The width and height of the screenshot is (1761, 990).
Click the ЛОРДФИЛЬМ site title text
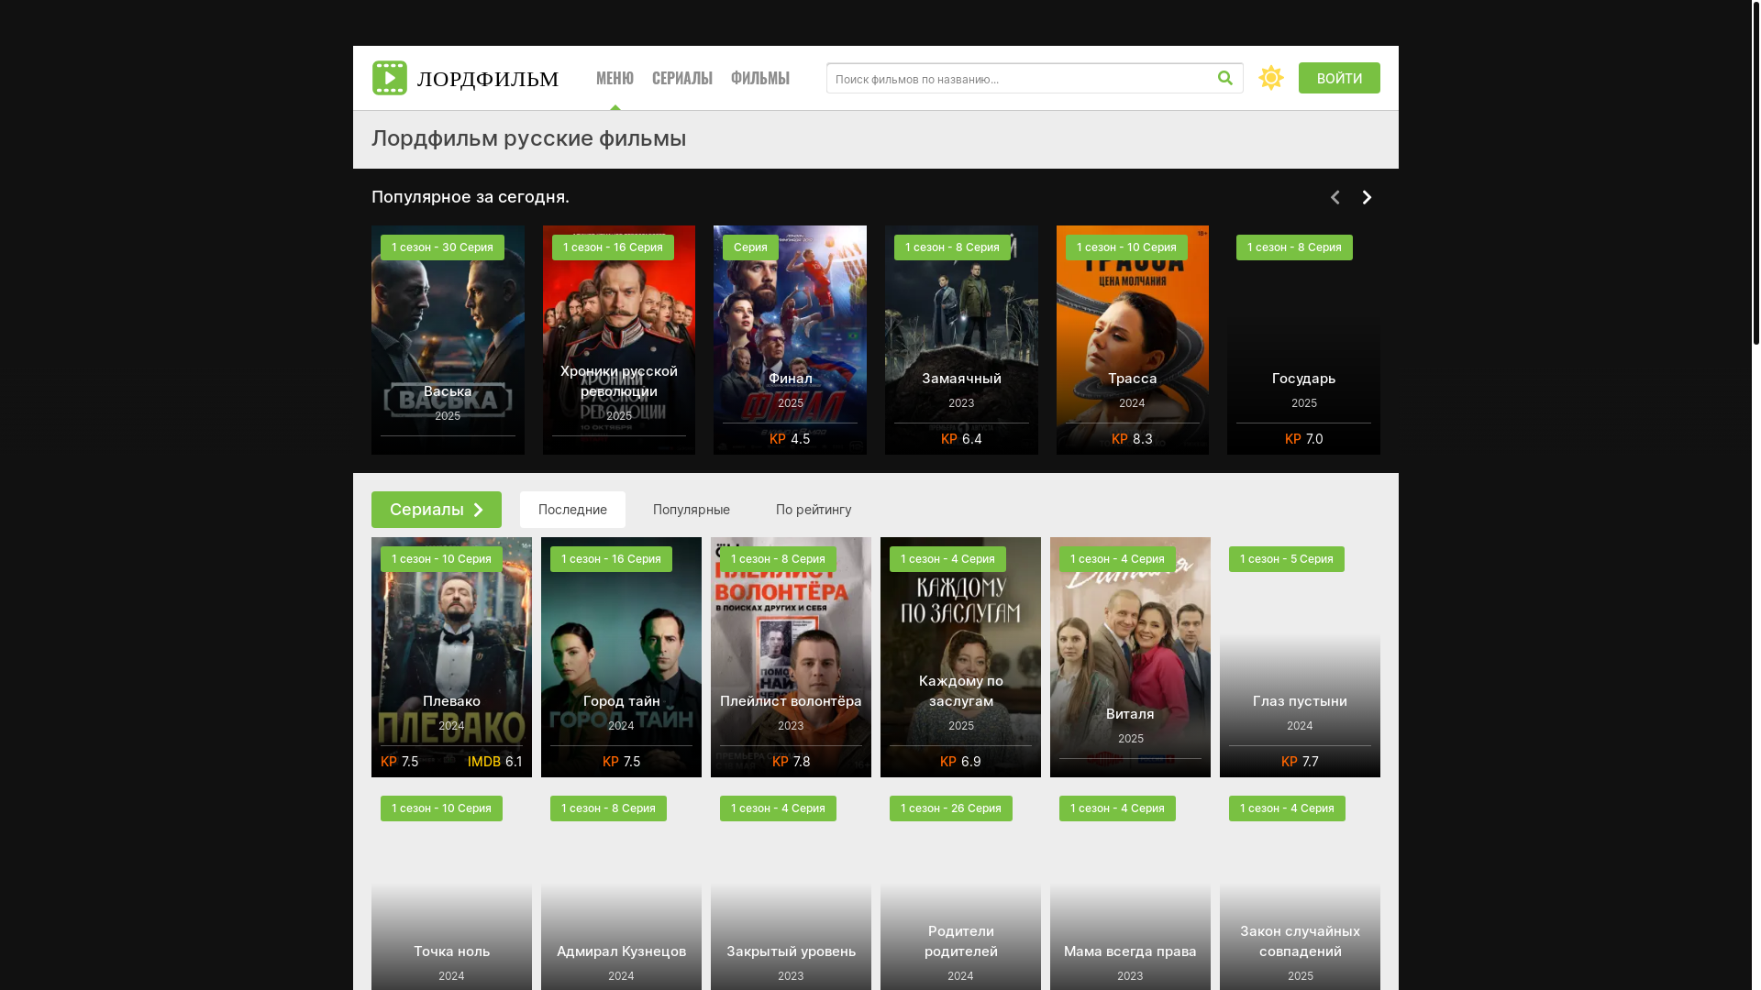(488, 79)
